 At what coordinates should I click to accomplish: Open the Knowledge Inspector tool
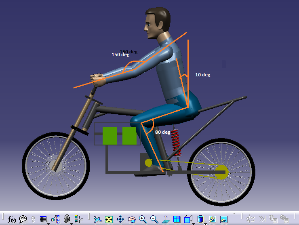55,219
